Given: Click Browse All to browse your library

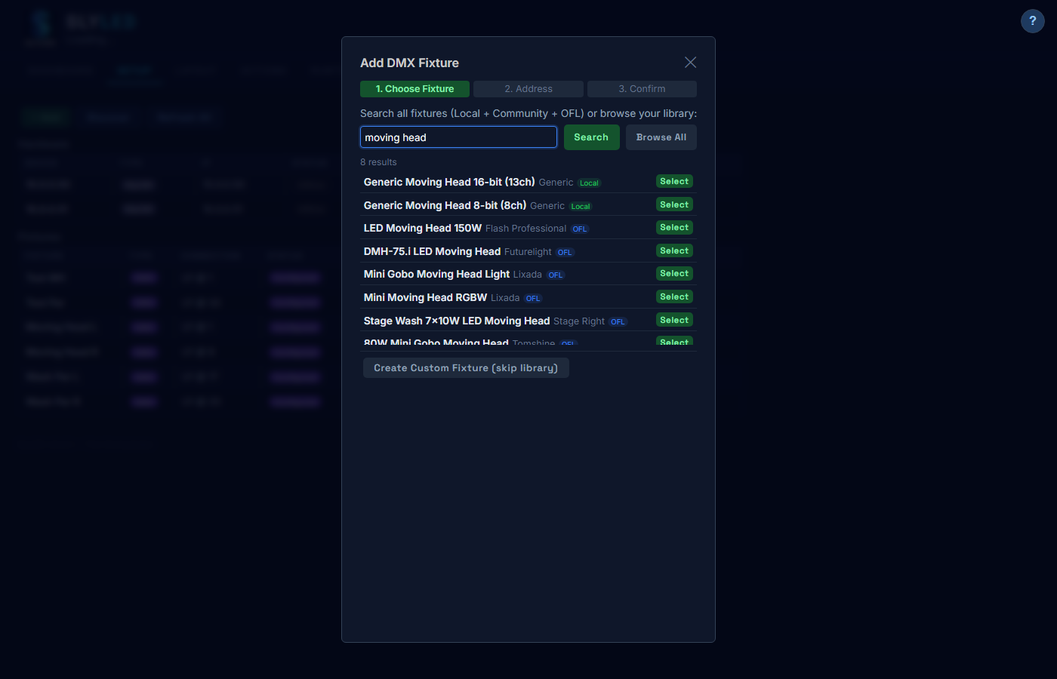Looking at the screenshot, I should click(661, 137).
